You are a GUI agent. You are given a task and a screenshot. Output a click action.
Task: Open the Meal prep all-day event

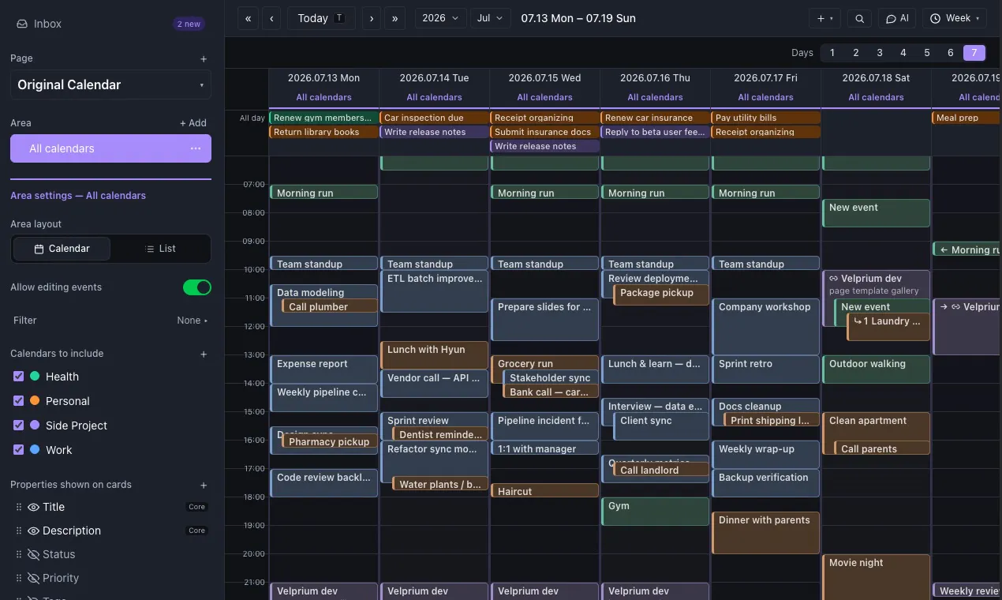click(966, 118)
